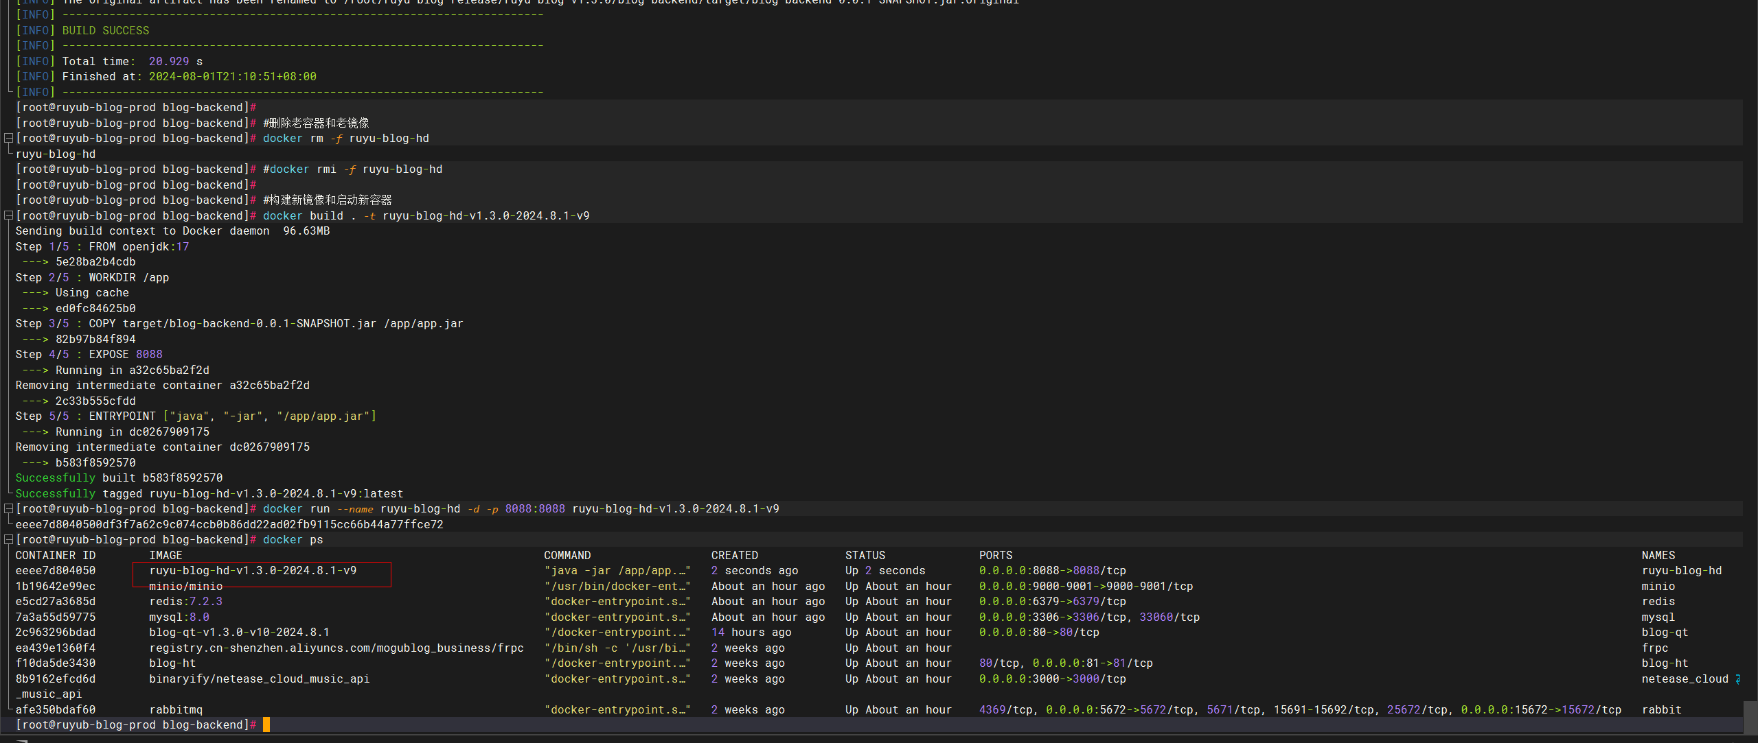Click layer hash '5e28ba2b4cdb'

95,261
